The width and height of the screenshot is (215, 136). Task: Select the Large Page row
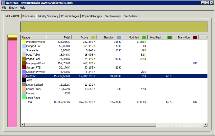point(114,98)
